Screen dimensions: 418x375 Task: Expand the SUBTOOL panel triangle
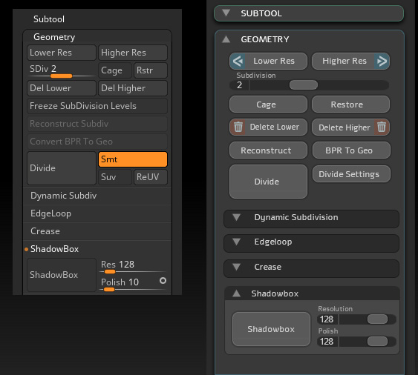(226, 13)
